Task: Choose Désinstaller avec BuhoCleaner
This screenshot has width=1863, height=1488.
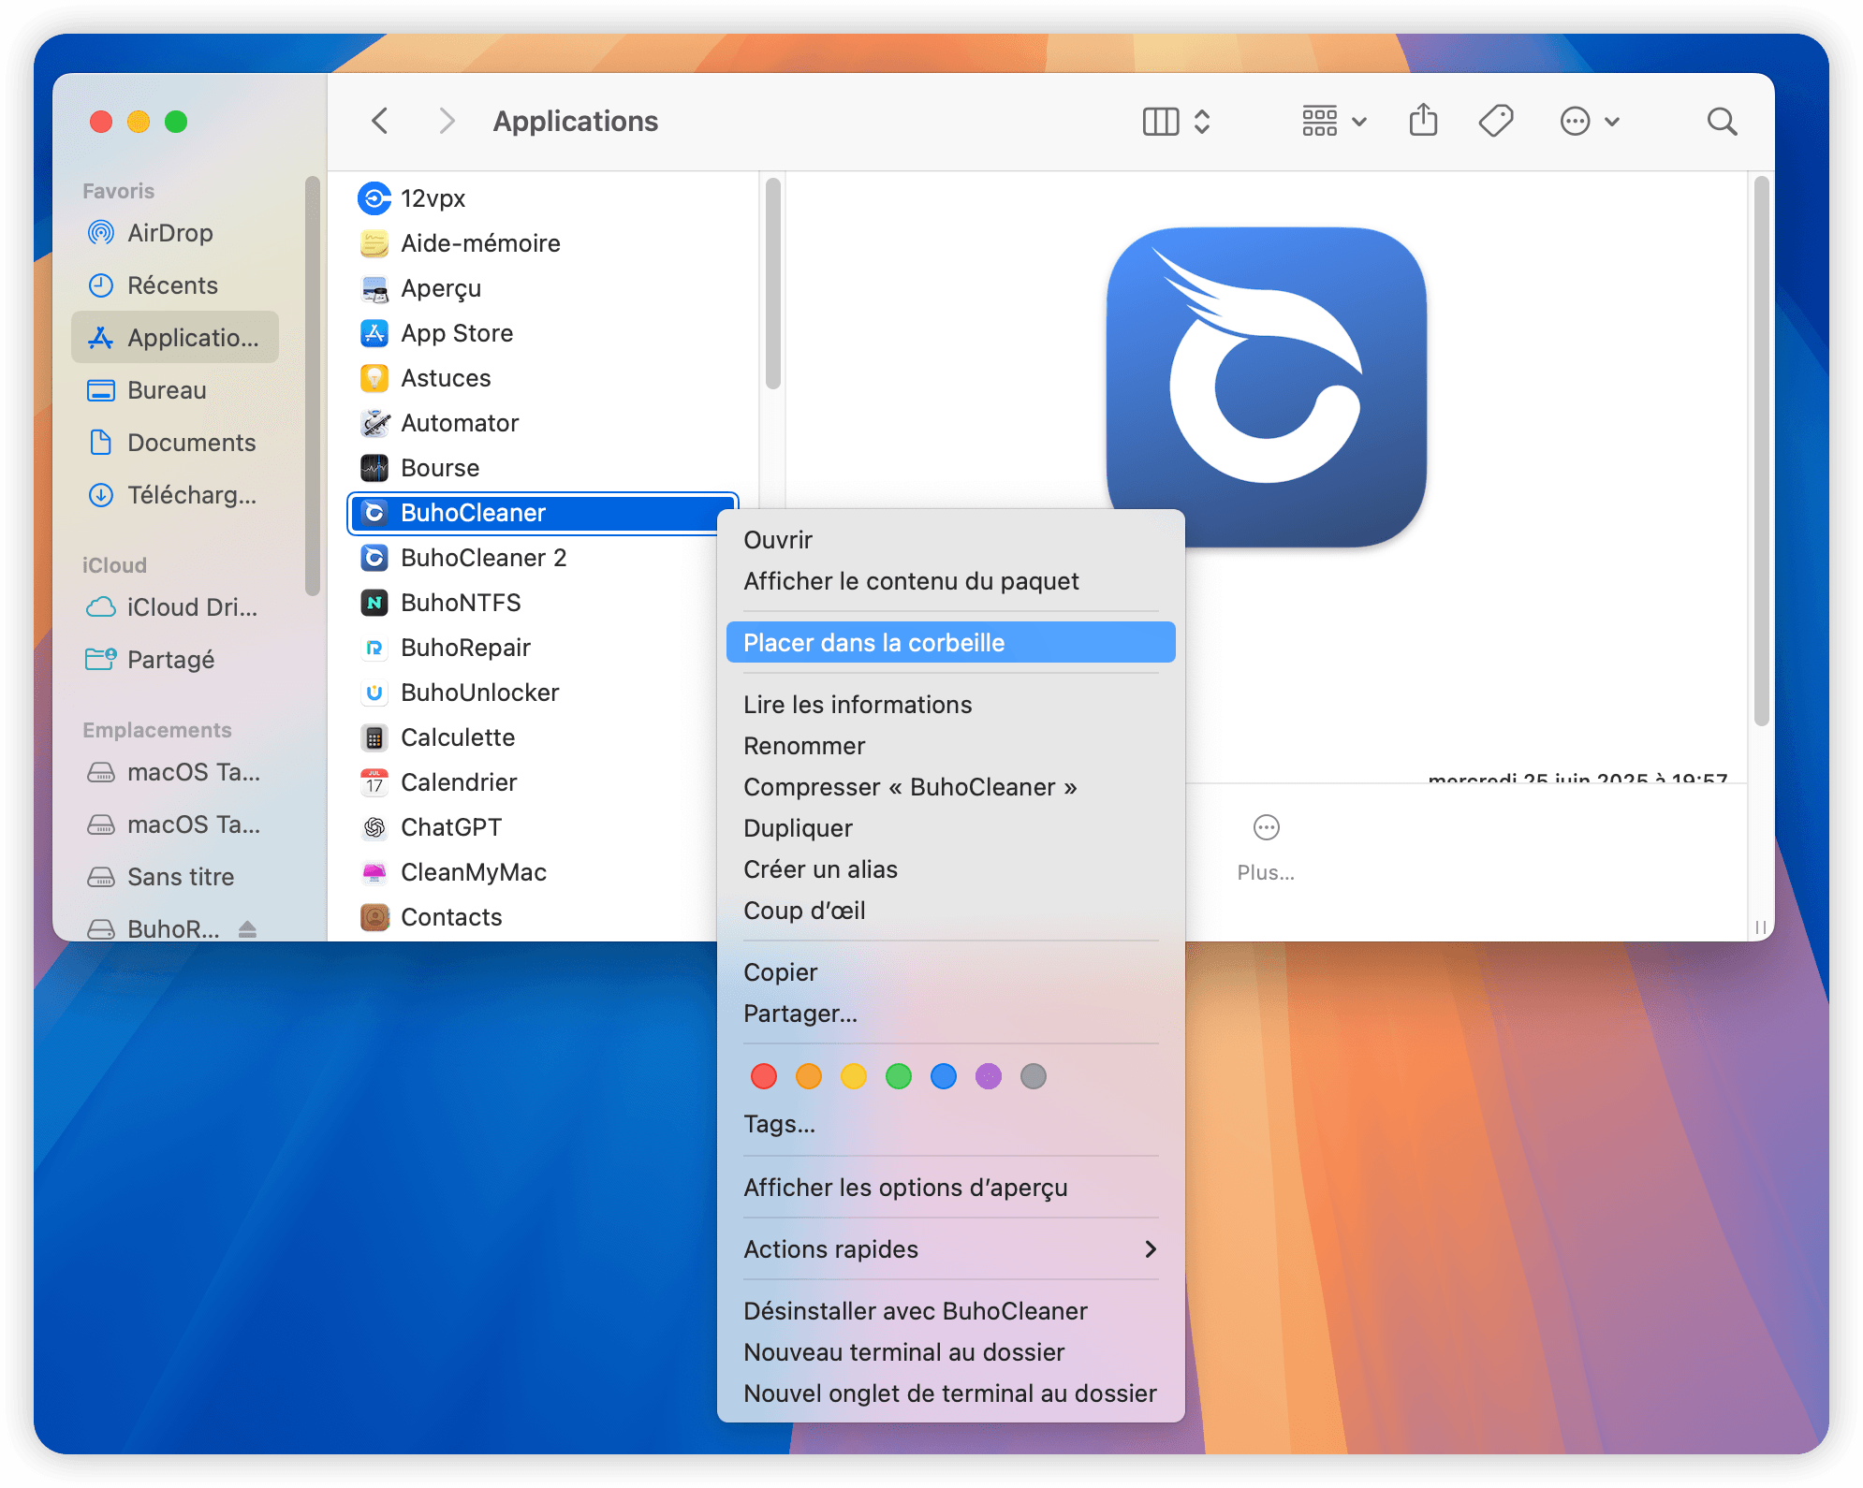Action: 950,1311
